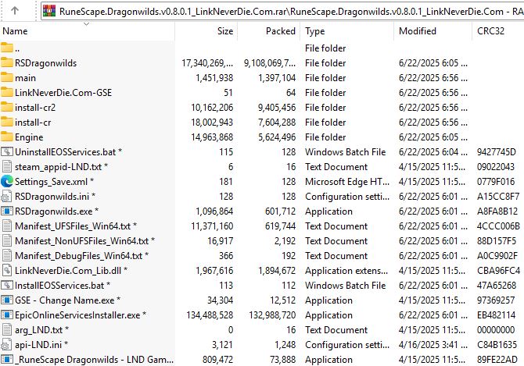
Task: Click the api-LND.ini config icon
Action: [x=7, y=345]
